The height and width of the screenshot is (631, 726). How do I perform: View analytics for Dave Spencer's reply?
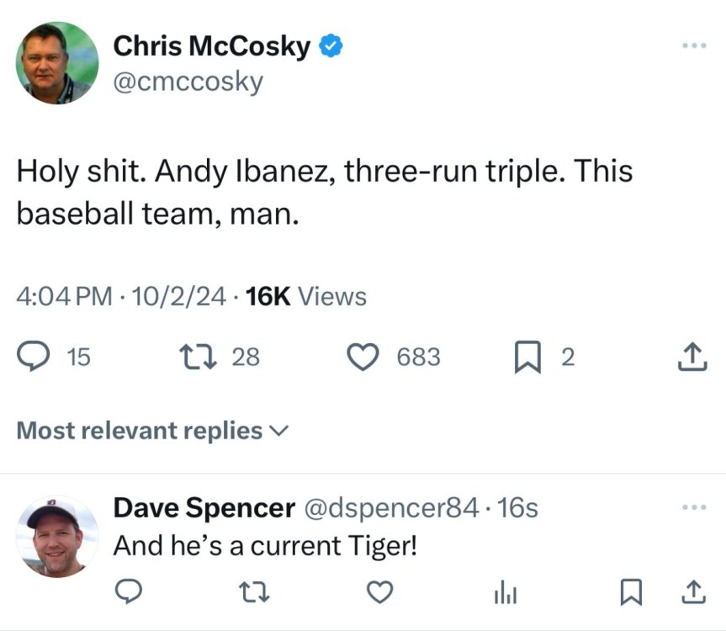click(502, 593)
